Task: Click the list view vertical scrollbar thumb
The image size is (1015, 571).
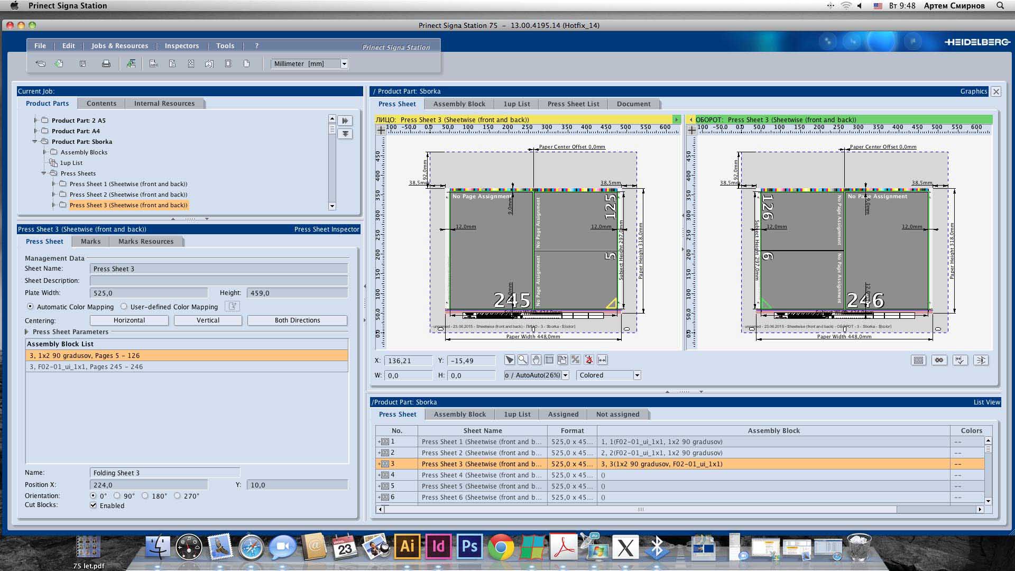Action: pos(988,449)
